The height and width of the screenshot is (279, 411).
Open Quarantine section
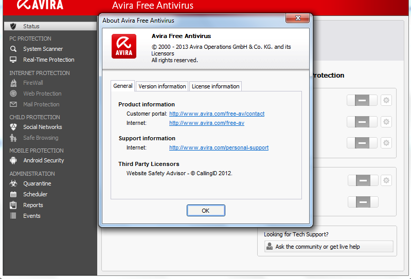tap(37, 183)
